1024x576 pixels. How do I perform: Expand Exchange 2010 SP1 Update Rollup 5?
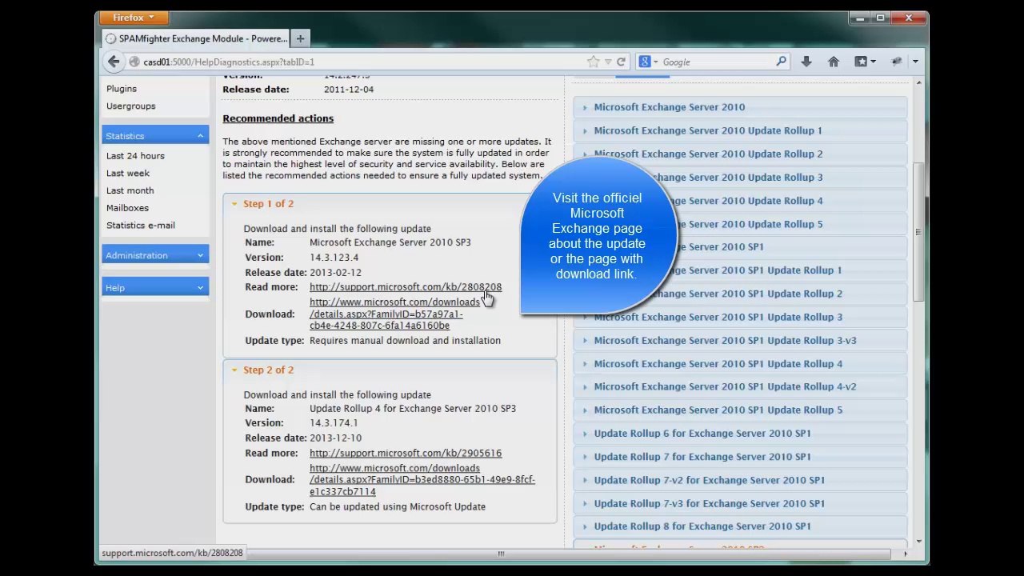[740, 410]
